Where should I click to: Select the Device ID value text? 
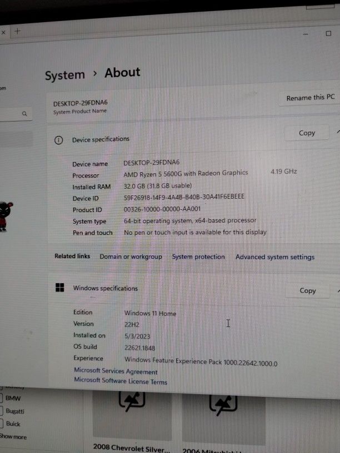pos(184,197)
